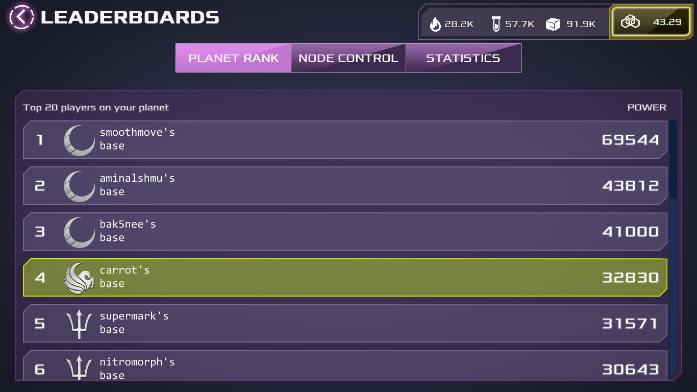Open the Node Control tab
Image resolution: width=697 pixels, height=392 pixels.
tap(348, 58)
